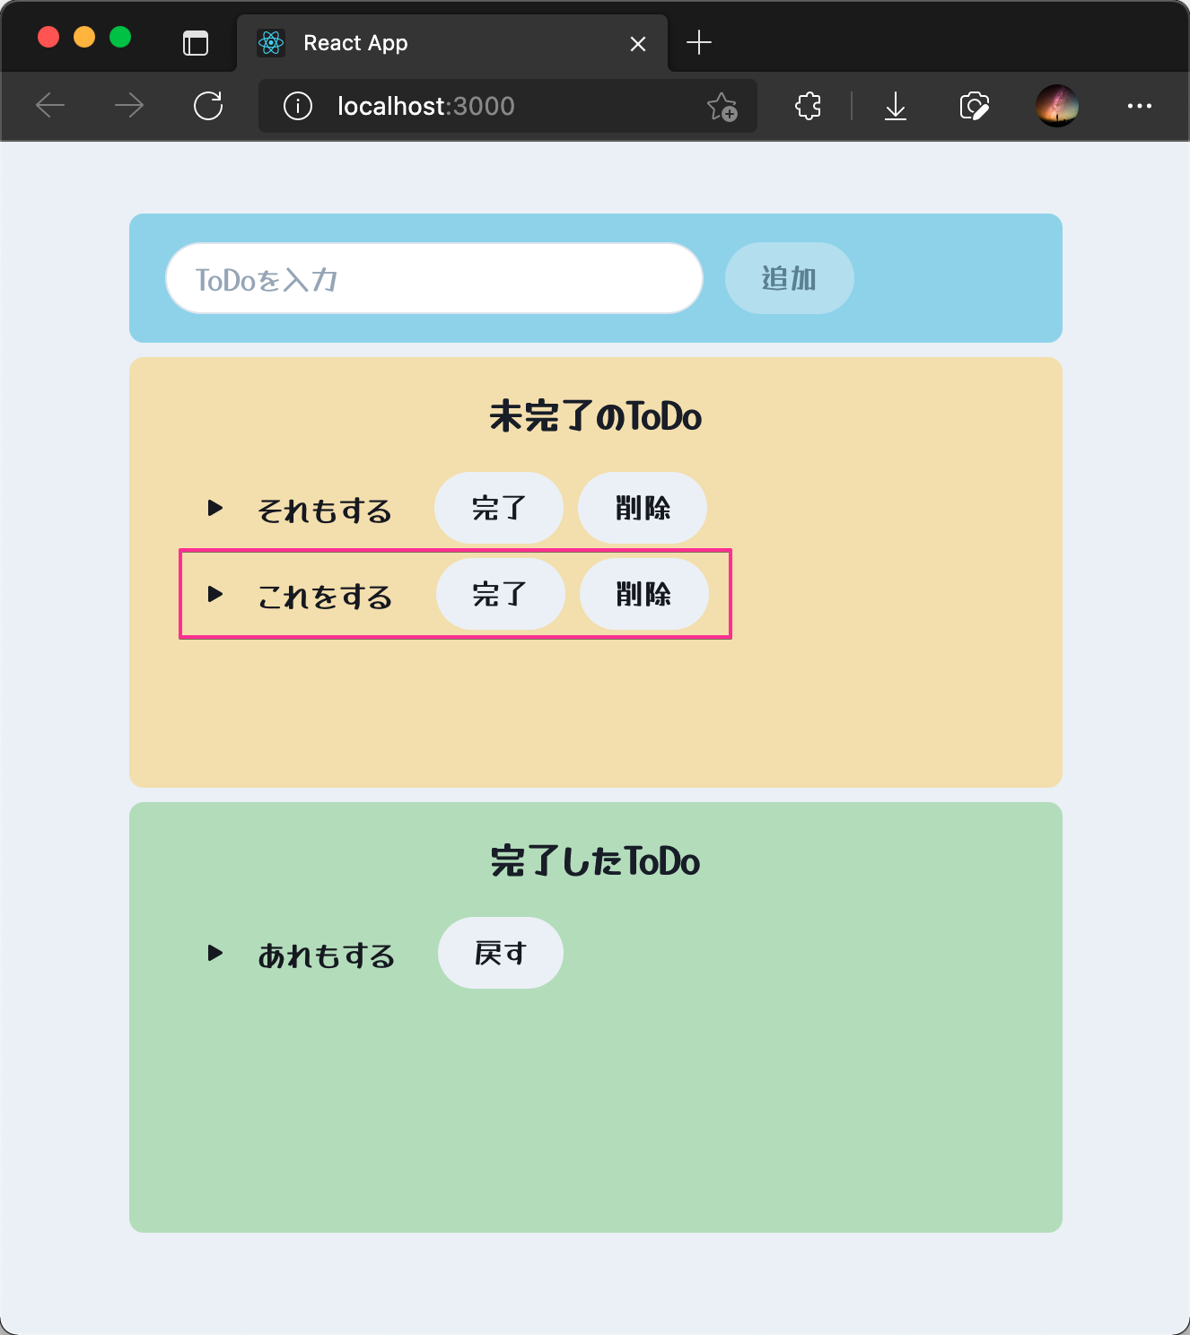Open a new browser tab
This screenshot has height=1335, width=1190.
pos(699,42)
